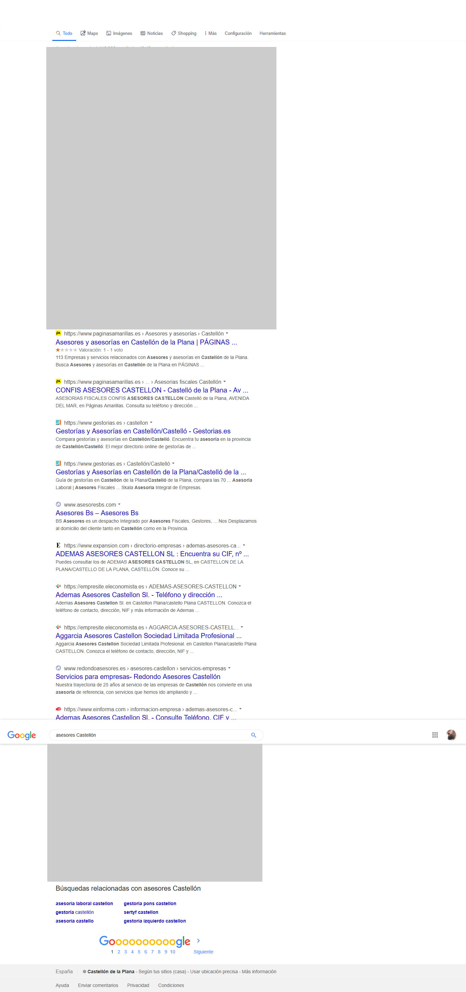Expand dropdown arrow next to expansion.com URL

244,545
